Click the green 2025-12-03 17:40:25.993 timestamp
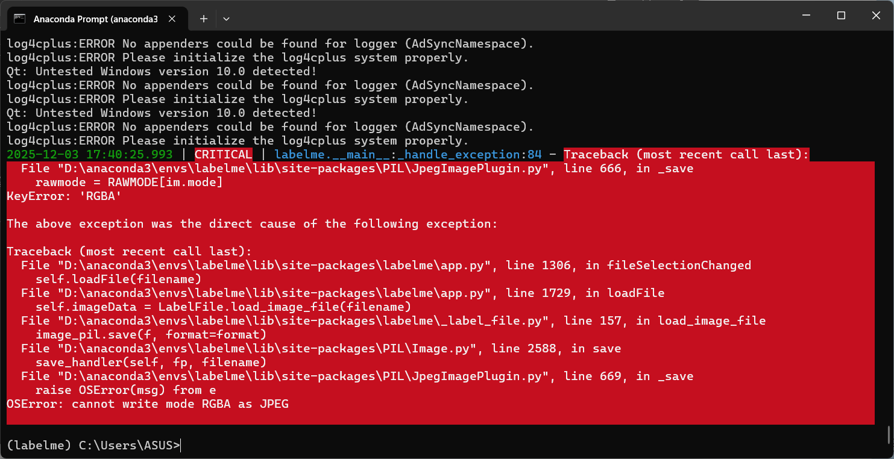This screenshot has height=459, width=894. [x=90, y=155]
